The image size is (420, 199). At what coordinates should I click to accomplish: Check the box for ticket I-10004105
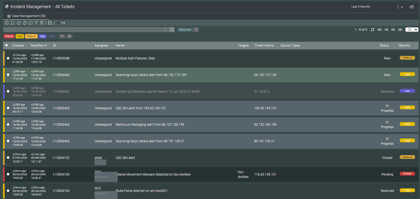8,174
